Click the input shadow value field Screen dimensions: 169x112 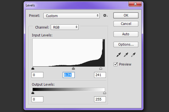pyautogui.click(x=37, y=75)
